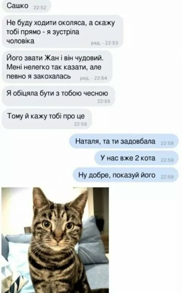Open the tabby cat photo attachment
The height and width of the screenshot is (293, 182).
55,240
